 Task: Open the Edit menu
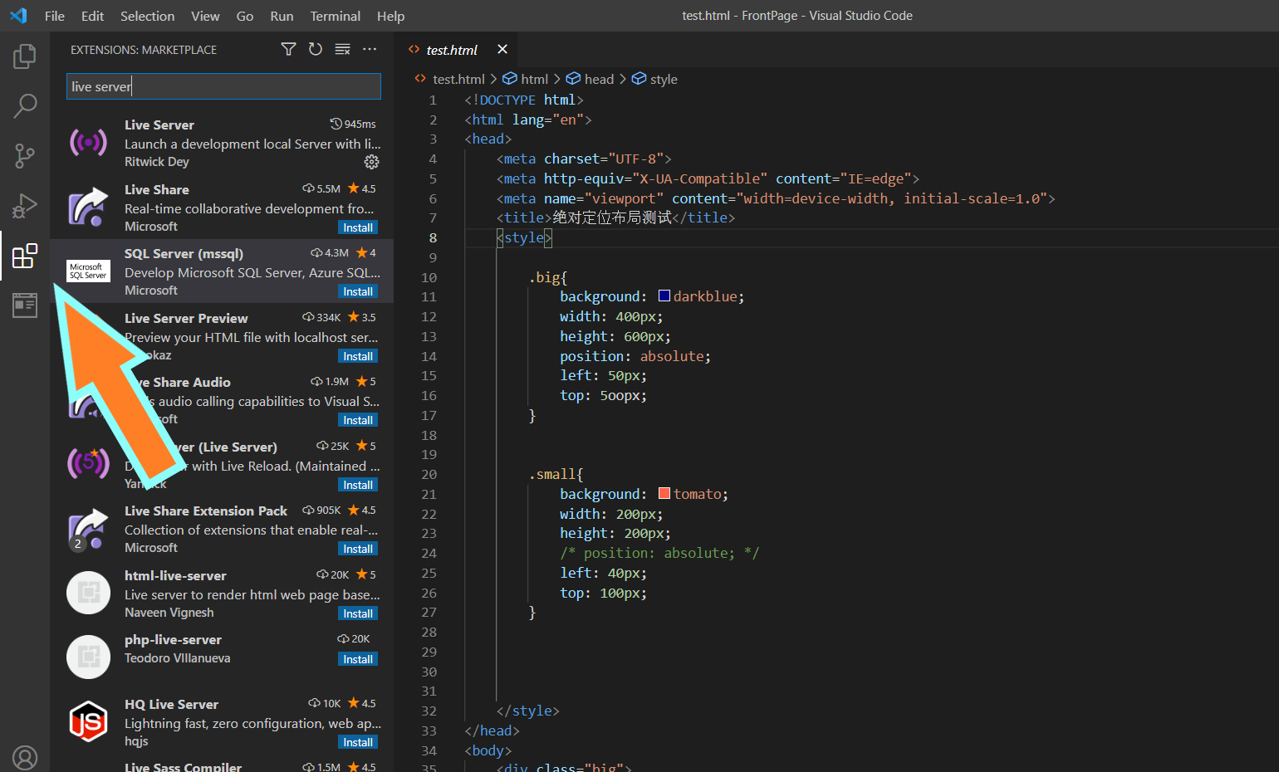92,16
